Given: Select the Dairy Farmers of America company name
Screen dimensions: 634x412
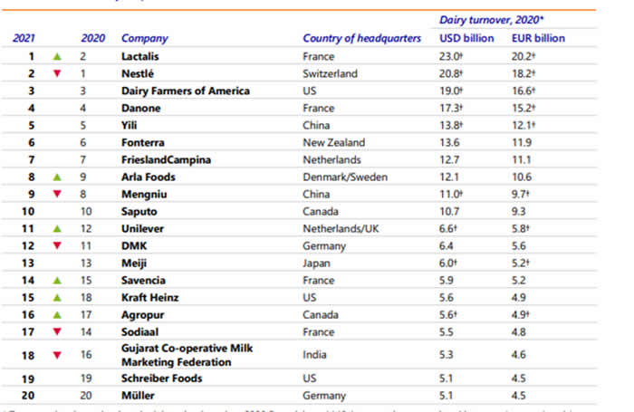Looking at the screenshot, I should (x=185, y=91).
